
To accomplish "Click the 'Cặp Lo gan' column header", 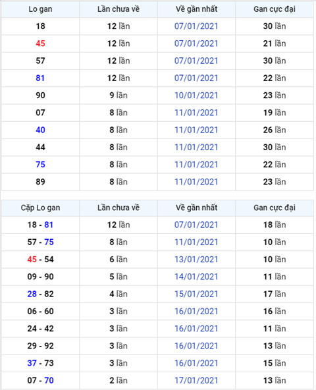I will tap(40, 208).
